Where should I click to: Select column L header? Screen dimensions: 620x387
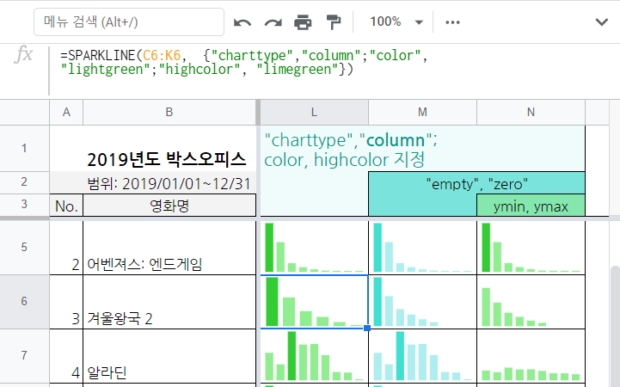[314, 112]
